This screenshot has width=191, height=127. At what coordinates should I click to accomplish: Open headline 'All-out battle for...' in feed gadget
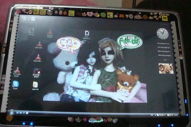click(163, 43)
